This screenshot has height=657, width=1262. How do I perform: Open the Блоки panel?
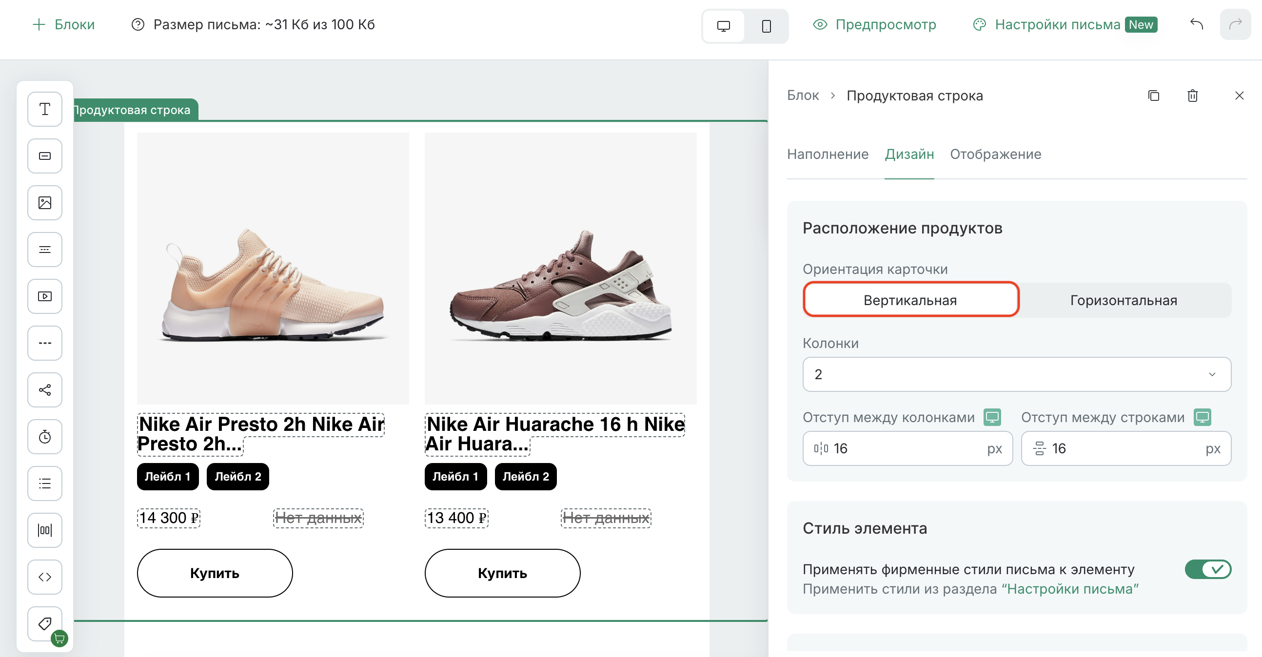pyautogui.click(x=63, y=24)
